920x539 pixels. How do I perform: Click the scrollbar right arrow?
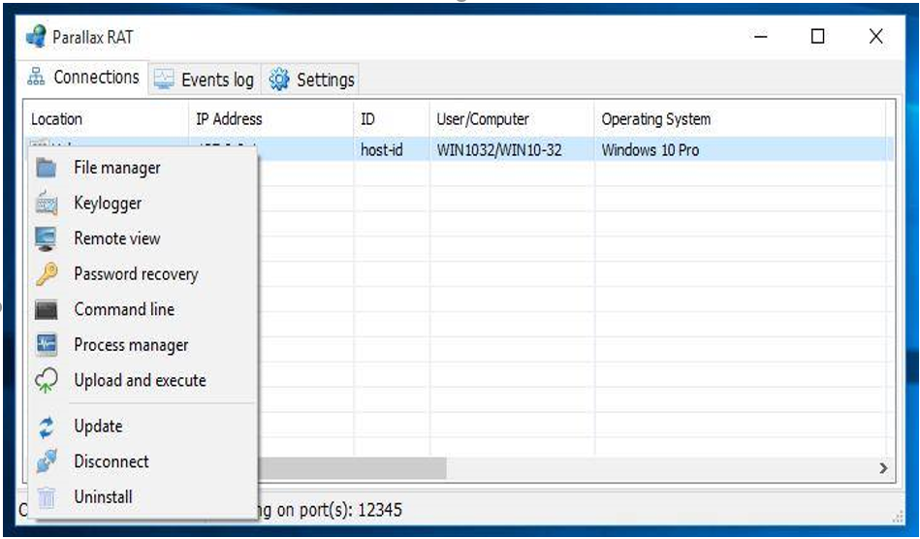coord(883,468)
